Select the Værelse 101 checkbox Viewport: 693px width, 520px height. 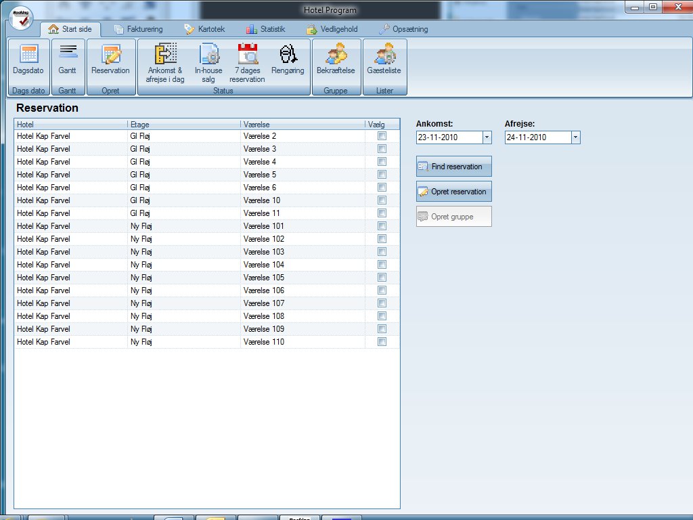coord(382,226)
